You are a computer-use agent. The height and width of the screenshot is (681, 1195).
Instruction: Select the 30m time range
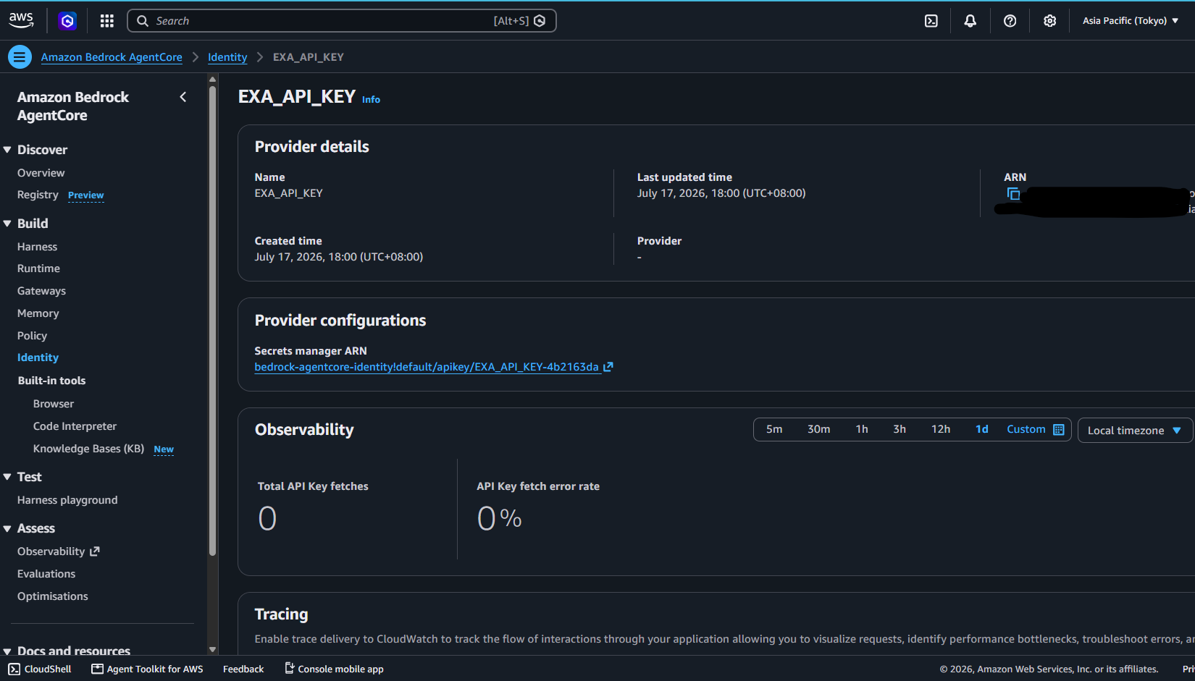[819, 429]
